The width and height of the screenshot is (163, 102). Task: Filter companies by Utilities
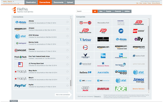tap(127, 11)
